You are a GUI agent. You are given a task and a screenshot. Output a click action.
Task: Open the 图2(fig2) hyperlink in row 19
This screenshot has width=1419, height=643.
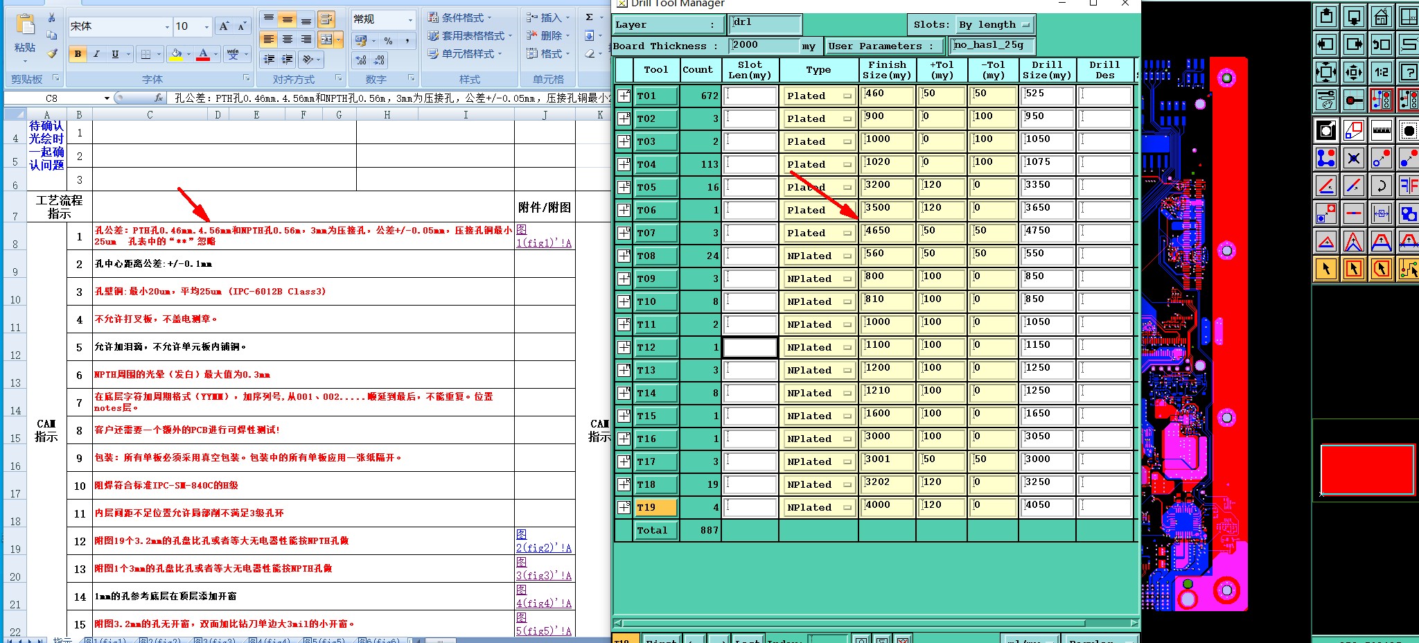point(544,541)
